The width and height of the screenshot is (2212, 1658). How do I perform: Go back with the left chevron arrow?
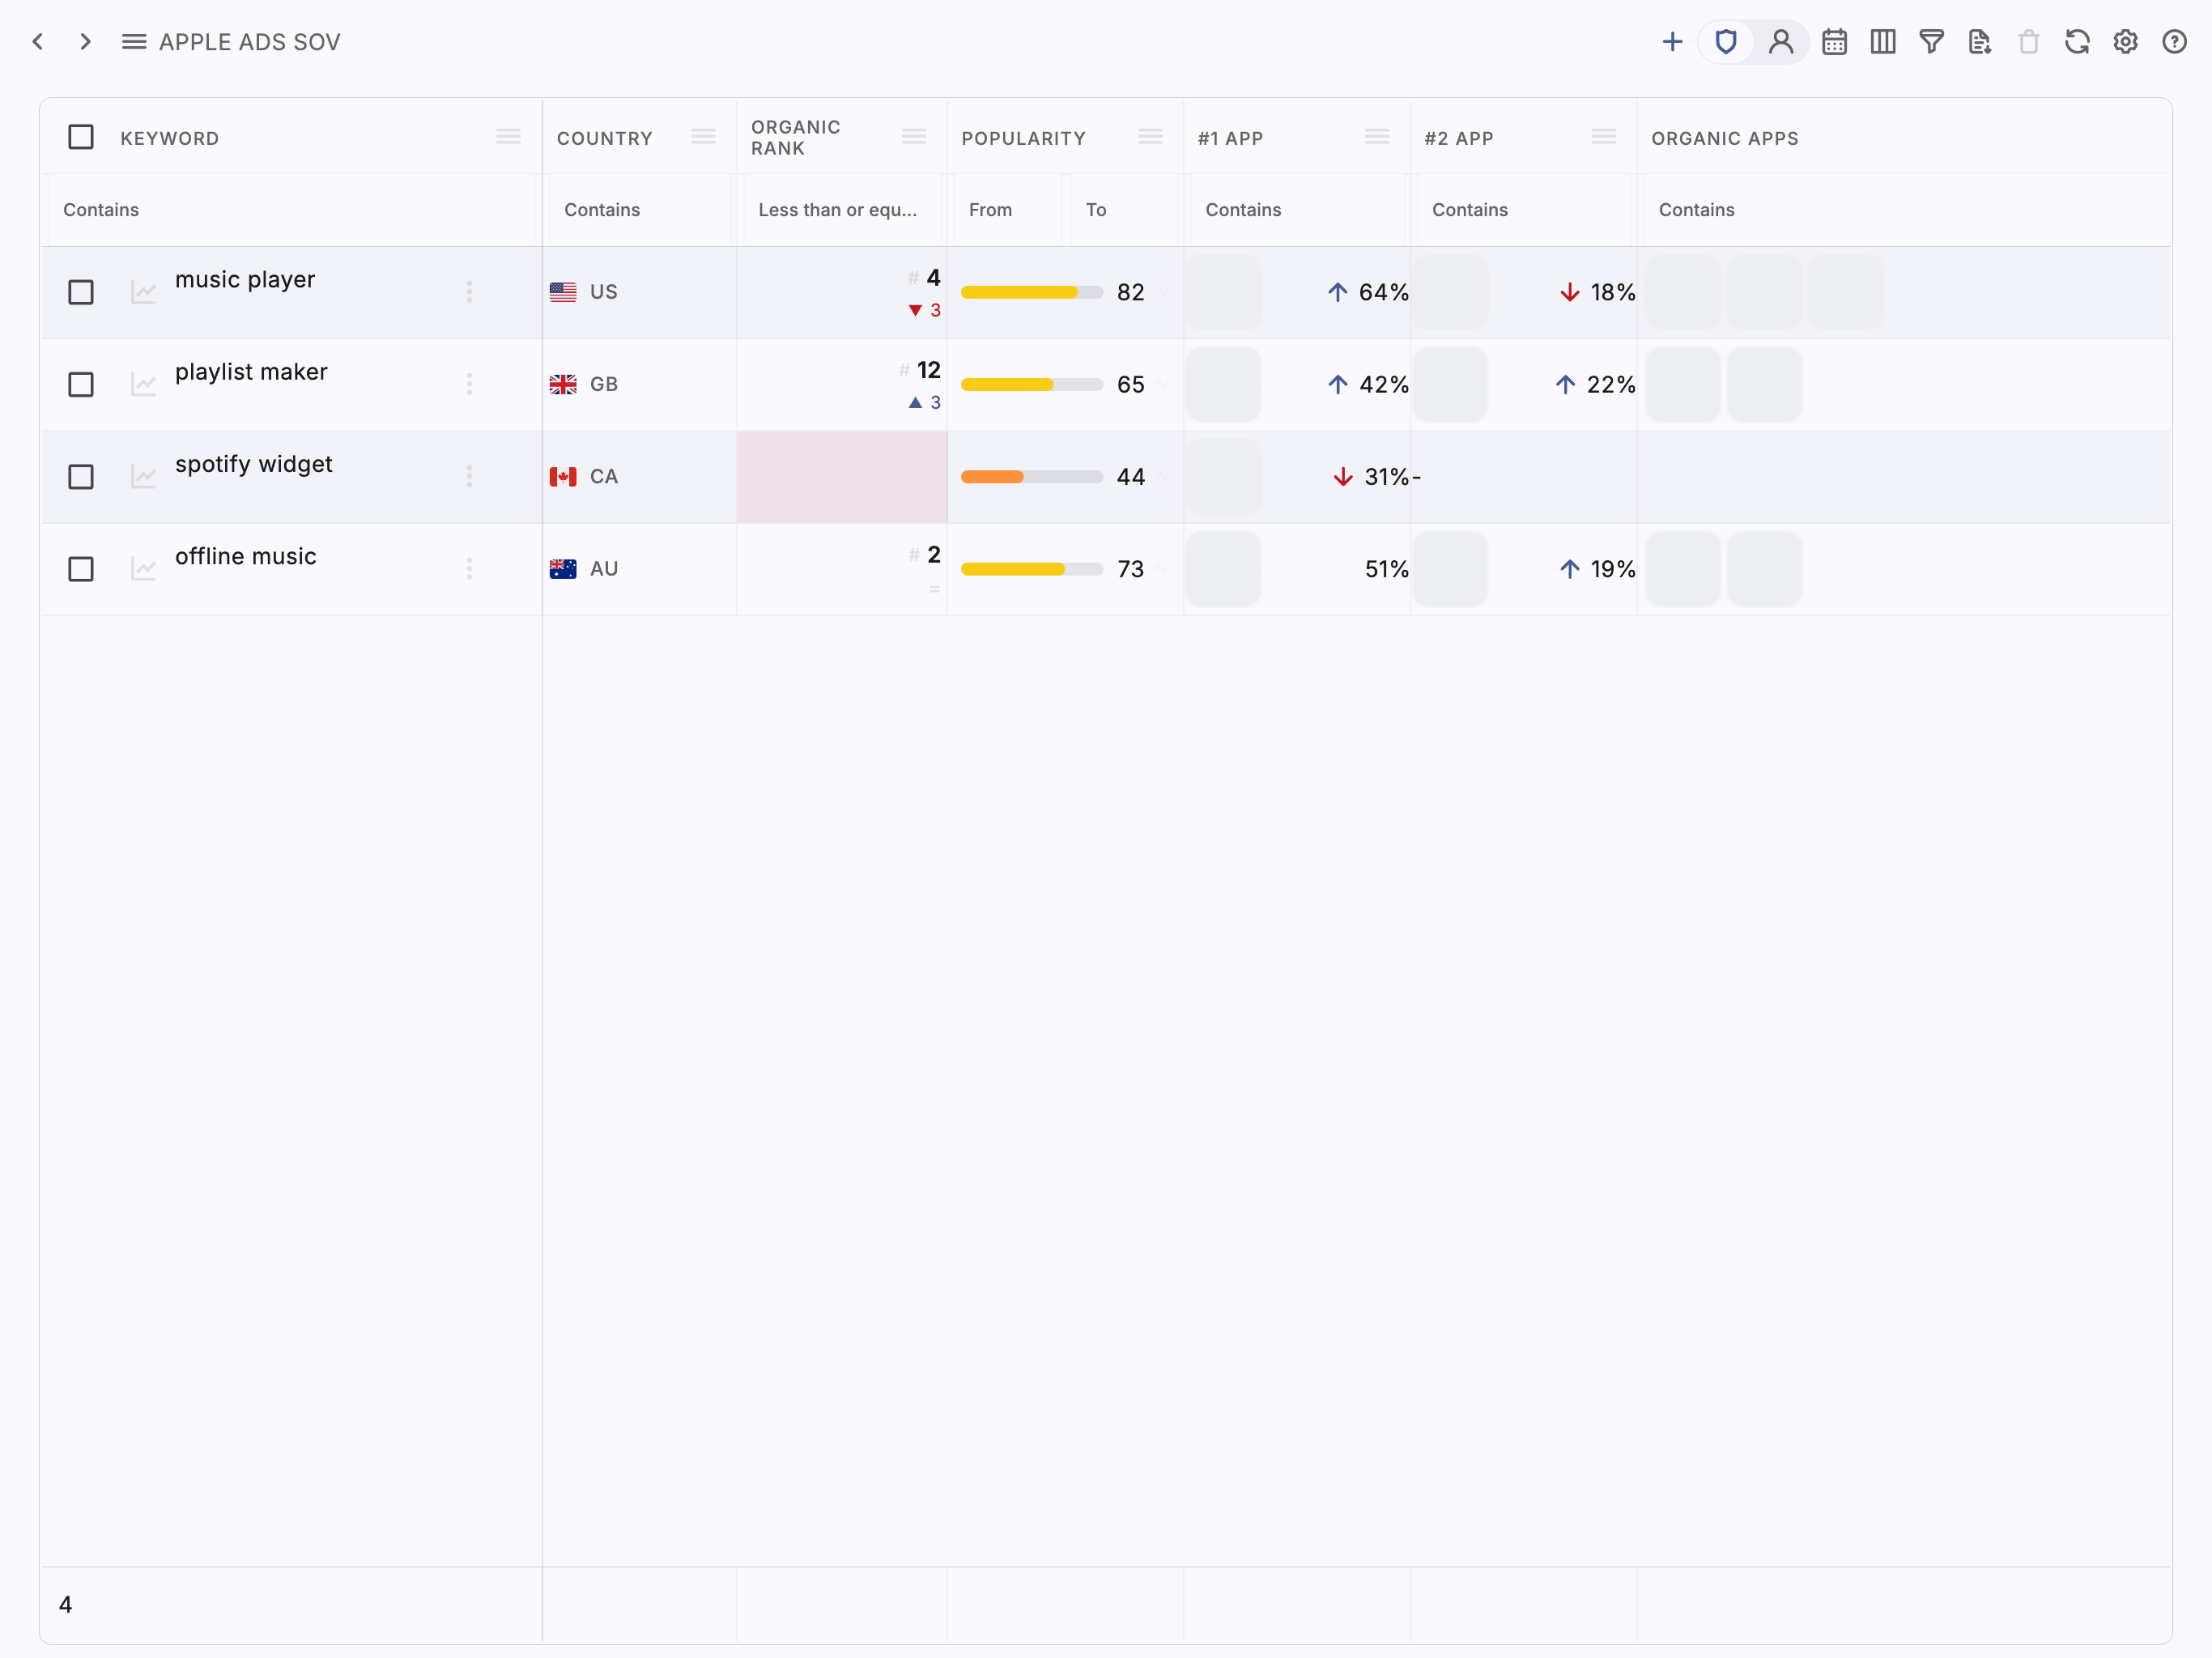coord(38,42)
